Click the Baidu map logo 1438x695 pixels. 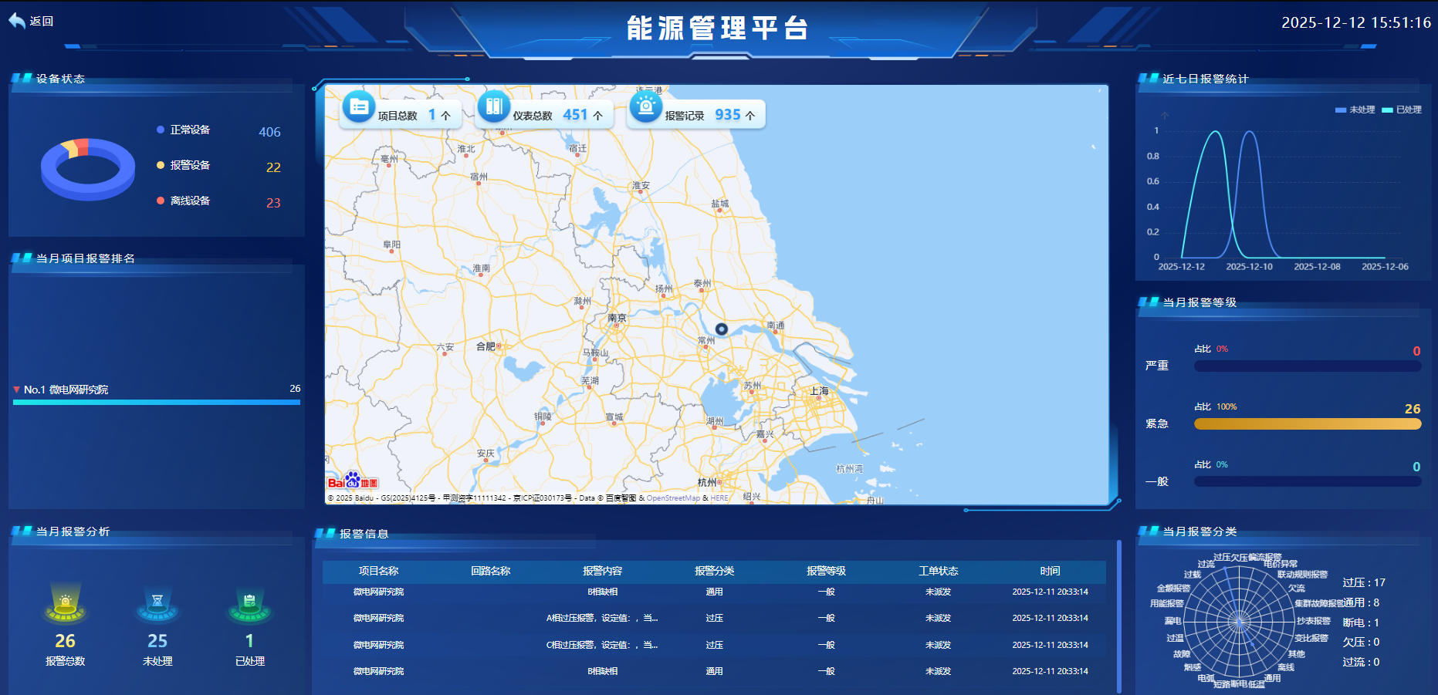coord(353,481)
